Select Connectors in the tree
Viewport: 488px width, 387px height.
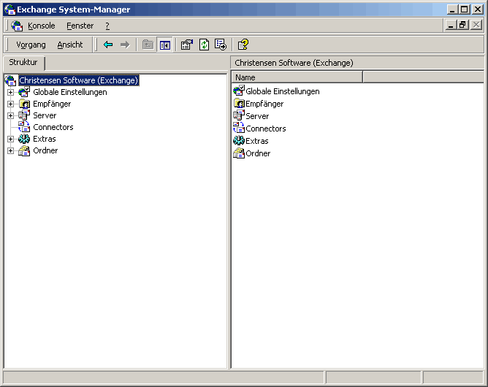[53, 127]
